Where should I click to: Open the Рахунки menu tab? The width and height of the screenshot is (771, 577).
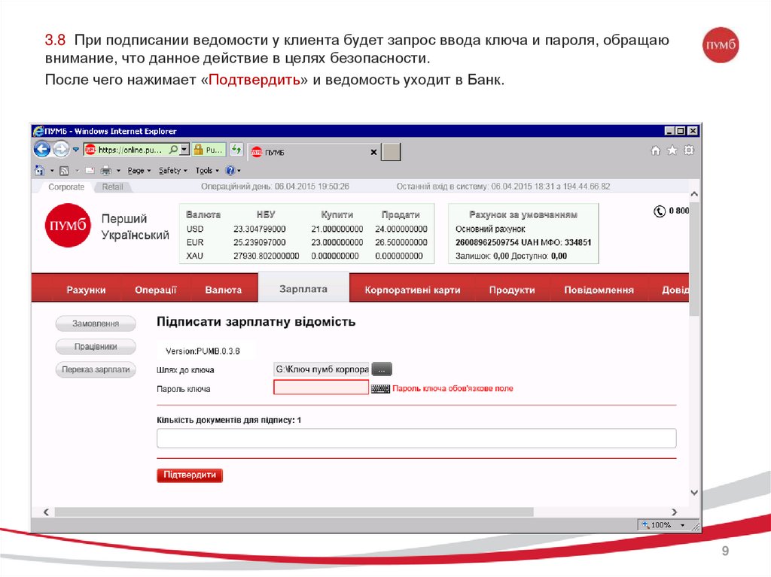(86, 290)
